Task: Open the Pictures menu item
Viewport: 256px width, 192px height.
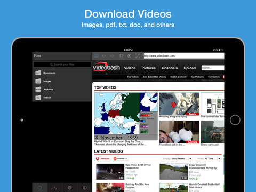Action: click(x=149, y=68)
